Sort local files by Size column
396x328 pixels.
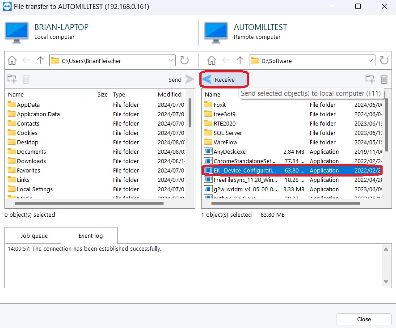96,95
